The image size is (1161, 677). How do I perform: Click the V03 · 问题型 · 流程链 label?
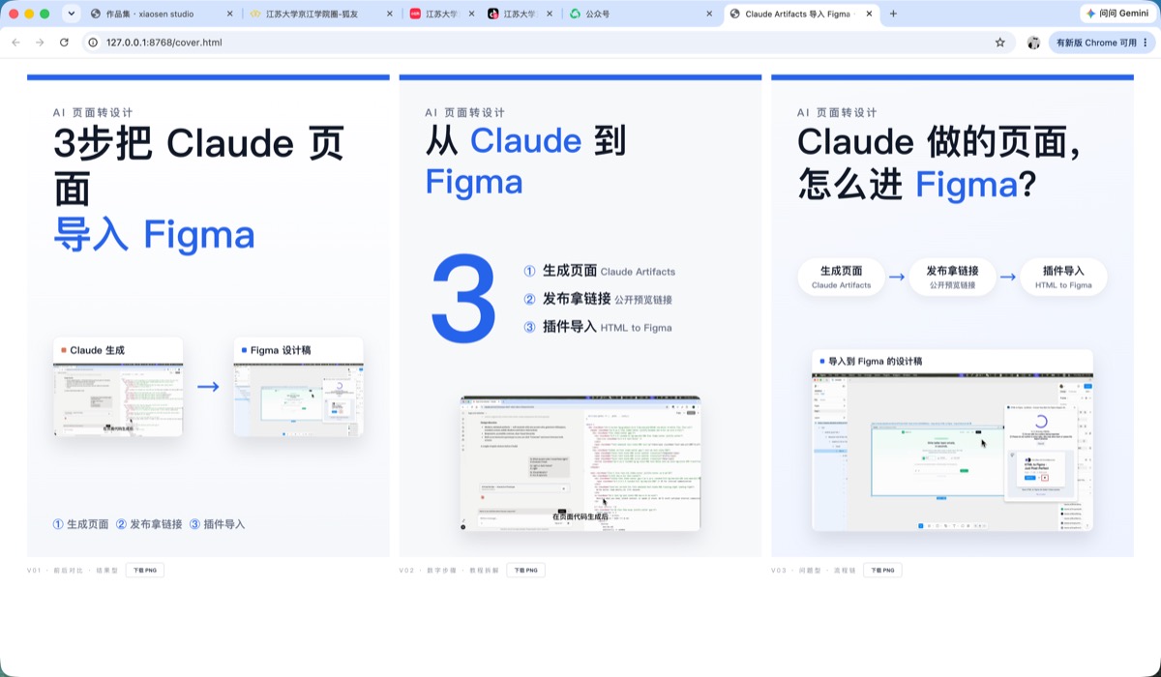(813, 571)
